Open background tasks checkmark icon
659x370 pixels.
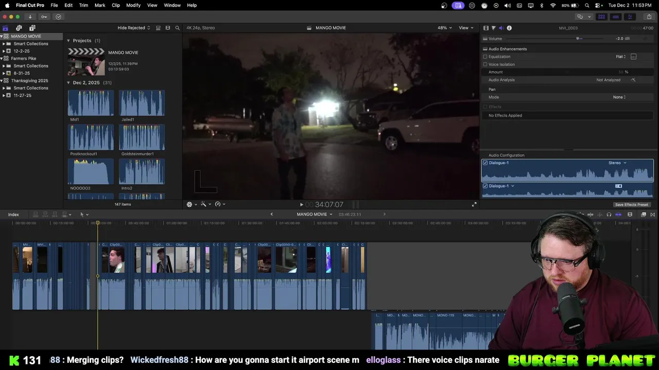tap(58, 16)
